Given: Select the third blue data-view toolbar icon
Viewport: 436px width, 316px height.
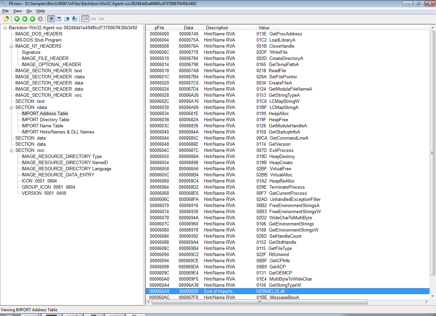Looking at the screenshot, I should point(67,19).
